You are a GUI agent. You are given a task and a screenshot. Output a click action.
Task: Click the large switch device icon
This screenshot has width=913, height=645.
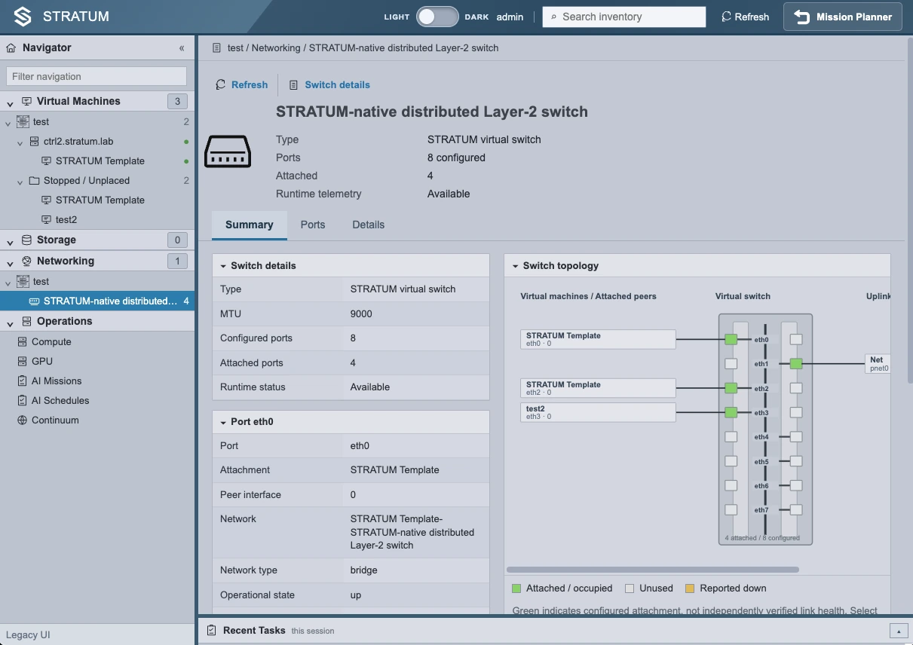[x=228, y=151]
